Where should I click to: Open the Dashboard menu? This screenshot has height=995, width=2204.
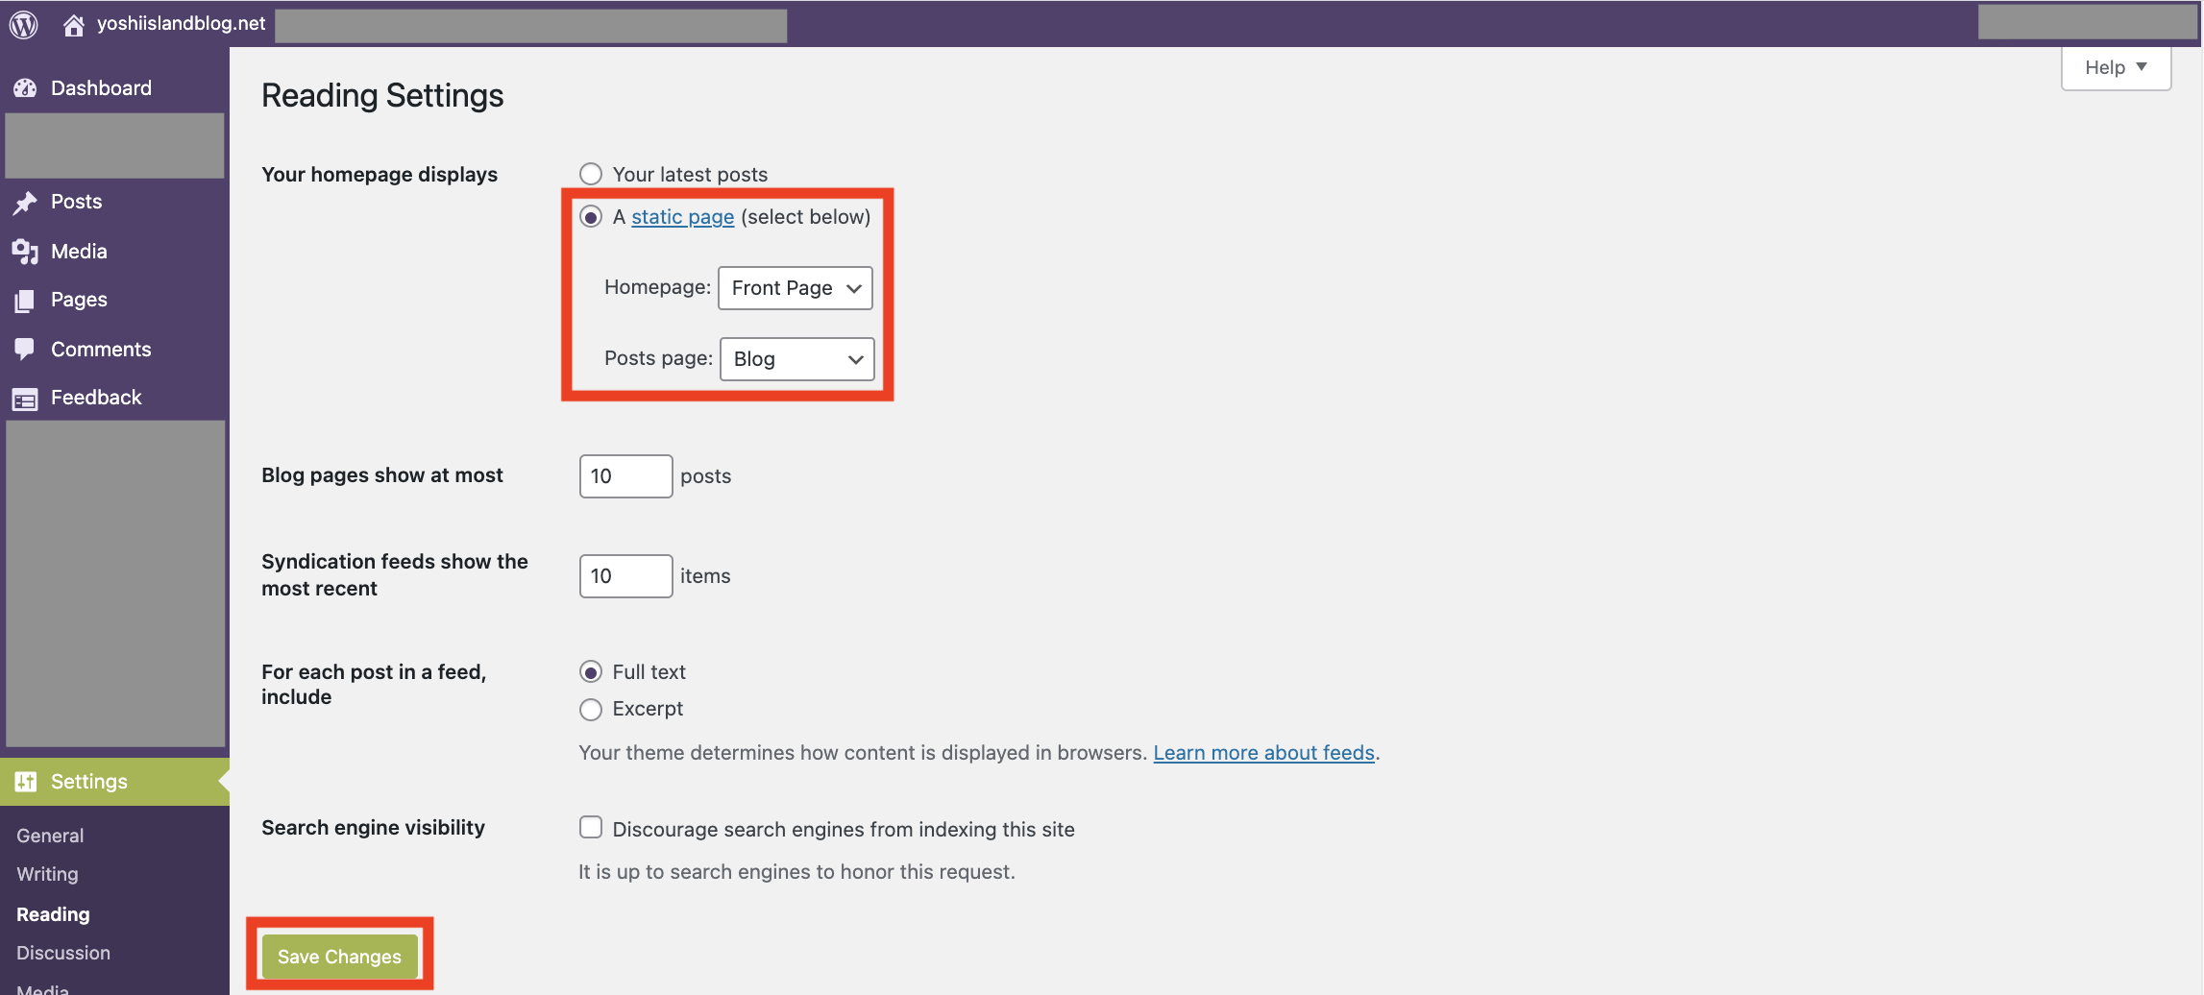(x=101, y=88)
